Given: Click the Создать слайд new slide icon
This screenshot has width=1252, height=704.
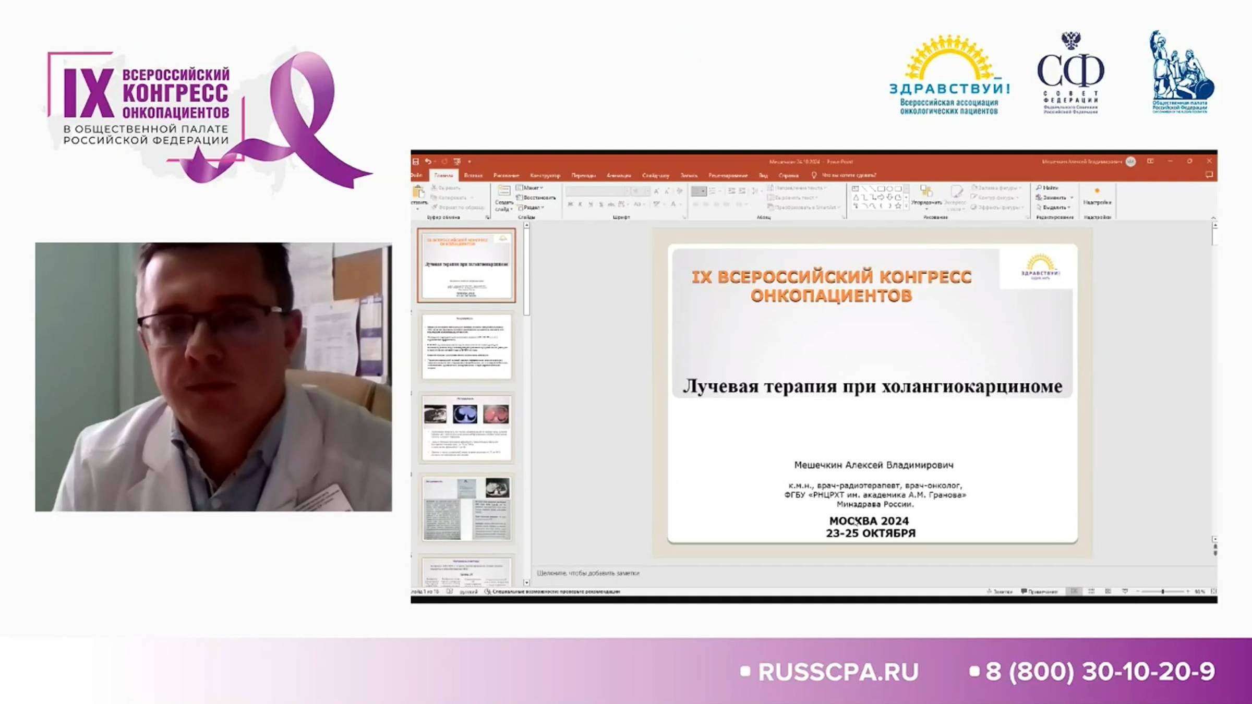Looking at the screenshot, I should click(x=503, y=192).
